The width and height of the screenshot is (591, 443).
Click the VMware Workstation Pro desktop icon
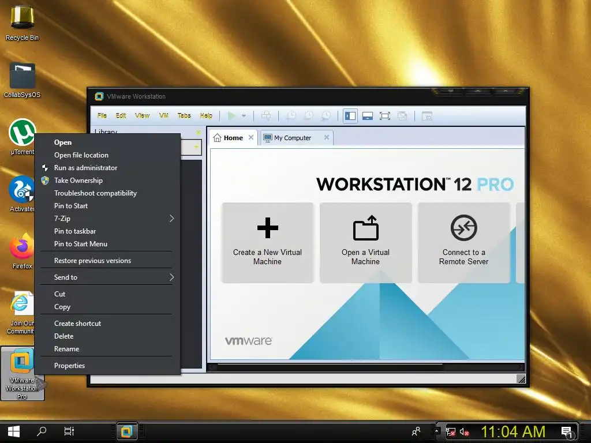pos(23,373)
